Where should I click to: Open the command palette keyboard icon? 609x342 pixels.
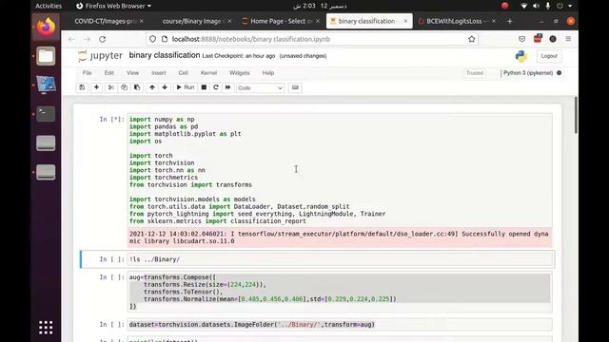click(295, 87)
